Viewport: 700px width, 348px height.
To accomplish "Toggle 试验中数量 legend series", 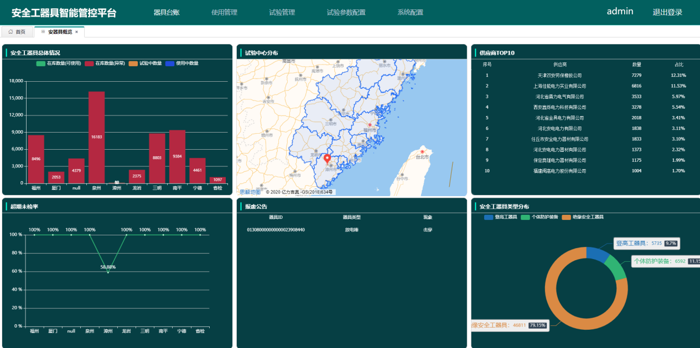I will point(145,64).
